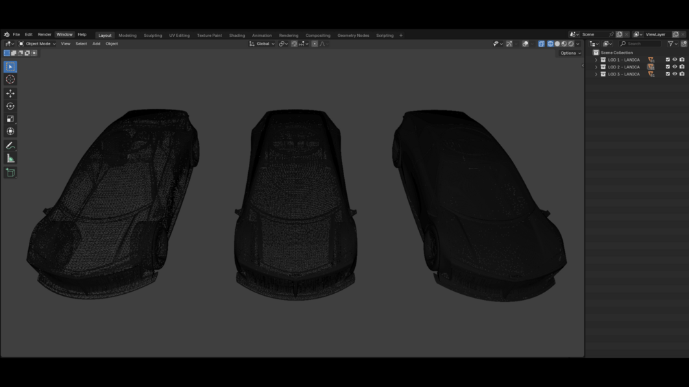Screen dimensions: 689x387
Task: Switch to solid viewport shading
Action: [557, 44]
